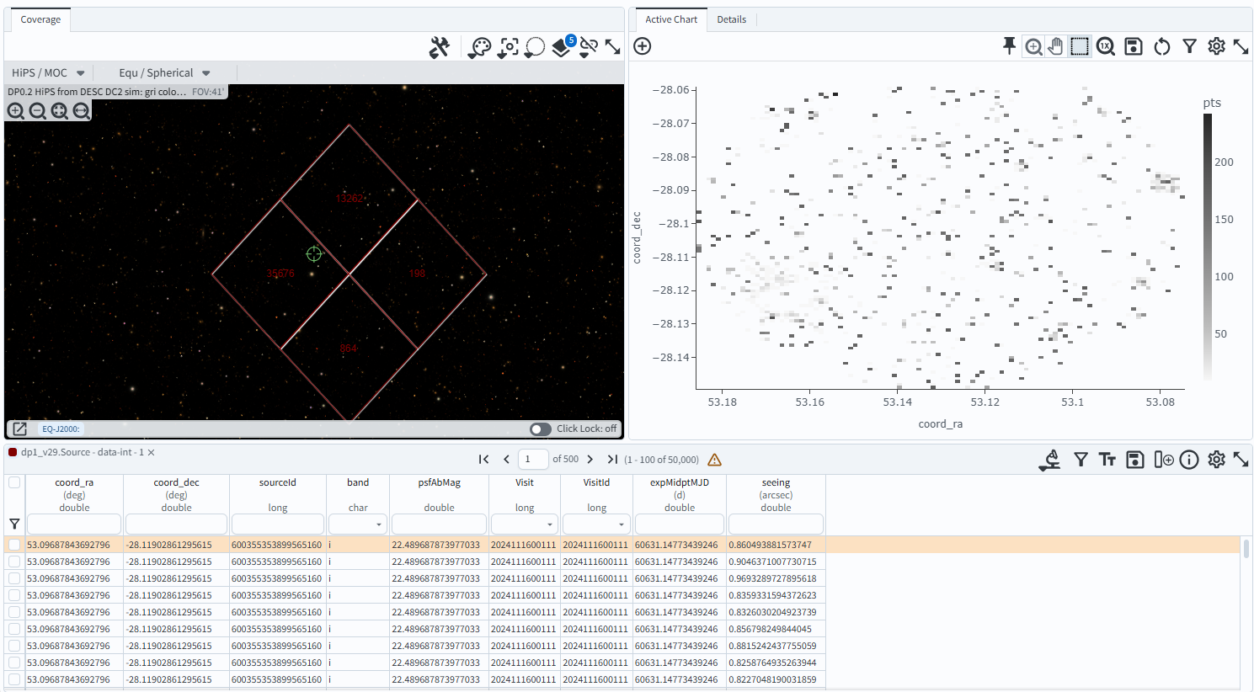
Task: Select the Coverage tab
Action: (40, 19)
